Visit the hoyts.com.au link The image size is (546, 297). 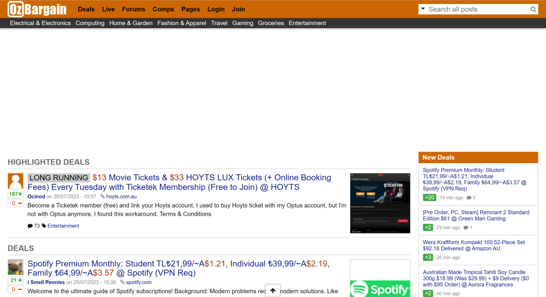click(121, 196)
